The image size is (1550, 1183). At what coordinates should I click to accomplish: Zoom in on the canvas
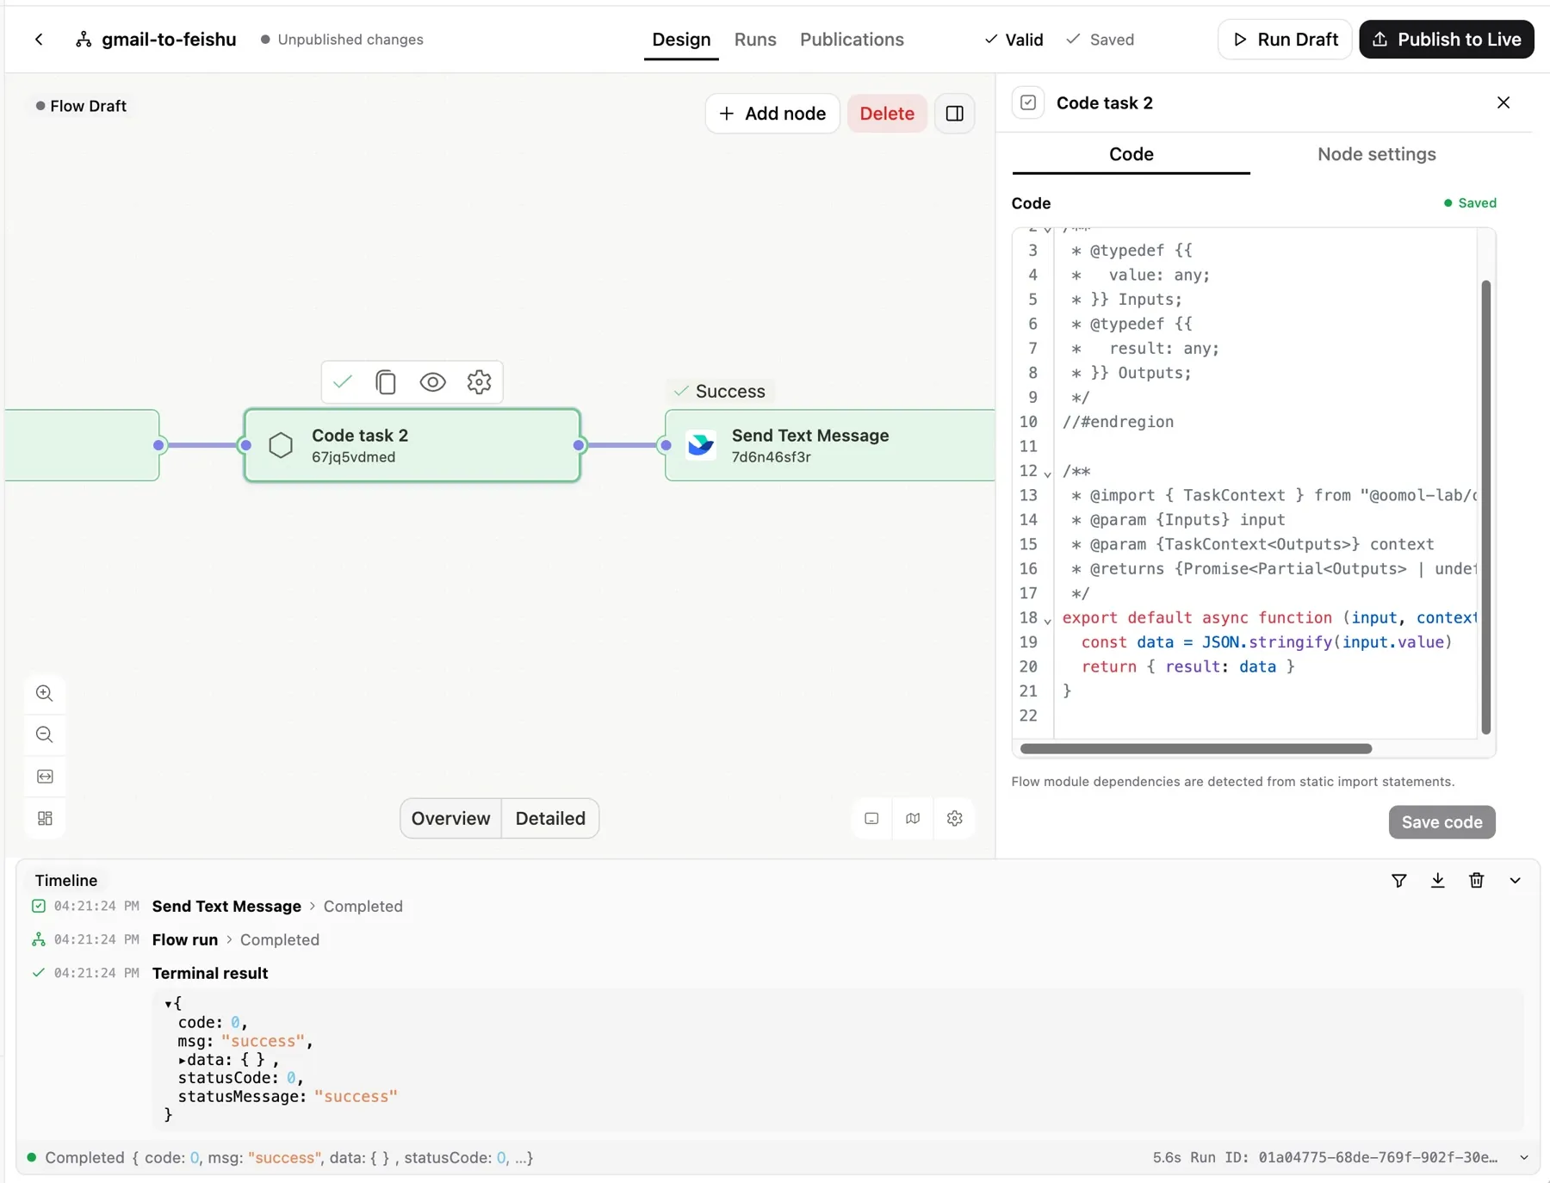[x=45, y=693]
